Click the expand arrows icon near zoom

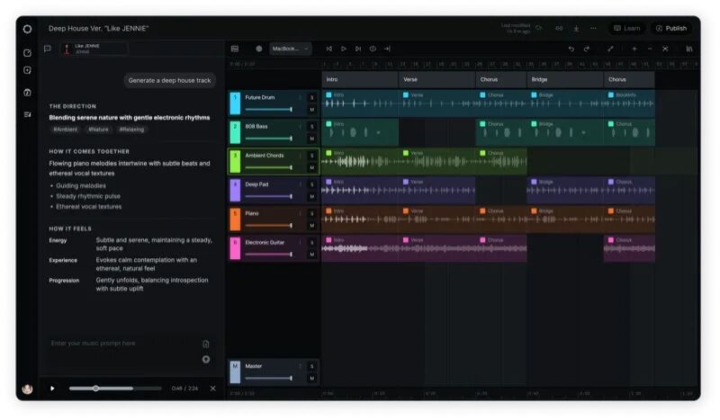[610, 49]
